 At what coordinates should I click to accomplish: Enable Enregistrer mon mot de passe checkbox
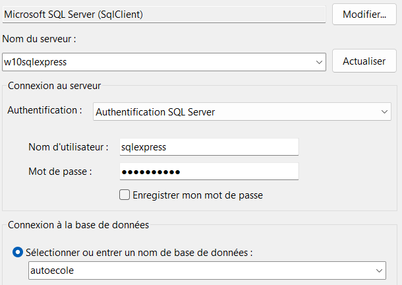pyautogui.click(x=125, y=195)
